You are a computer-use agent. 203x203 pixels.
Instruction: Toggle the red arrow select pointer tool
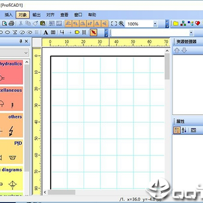[94, 32]
